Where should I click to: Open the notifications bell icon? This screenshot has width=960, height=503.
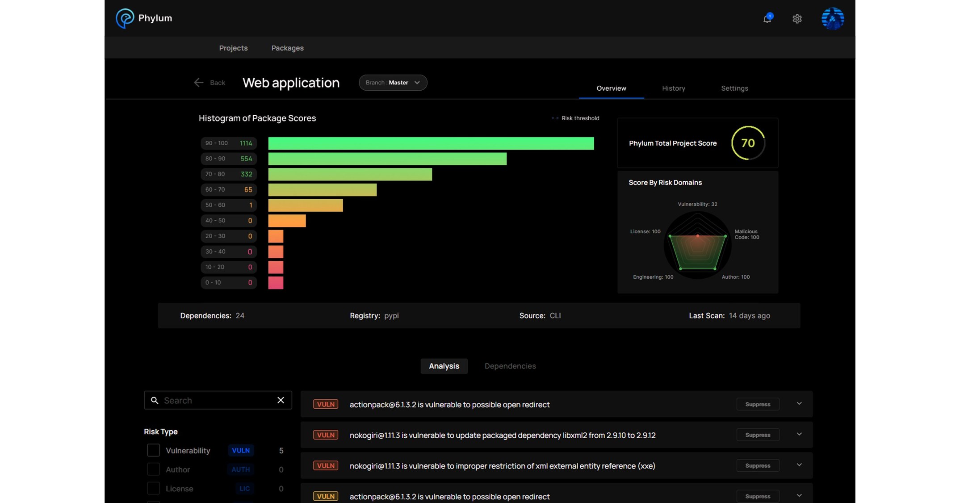[x=767, y=18]
